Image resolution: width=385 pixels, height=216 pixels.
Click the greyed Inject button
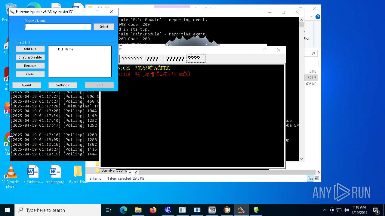(x=99, y=85)
